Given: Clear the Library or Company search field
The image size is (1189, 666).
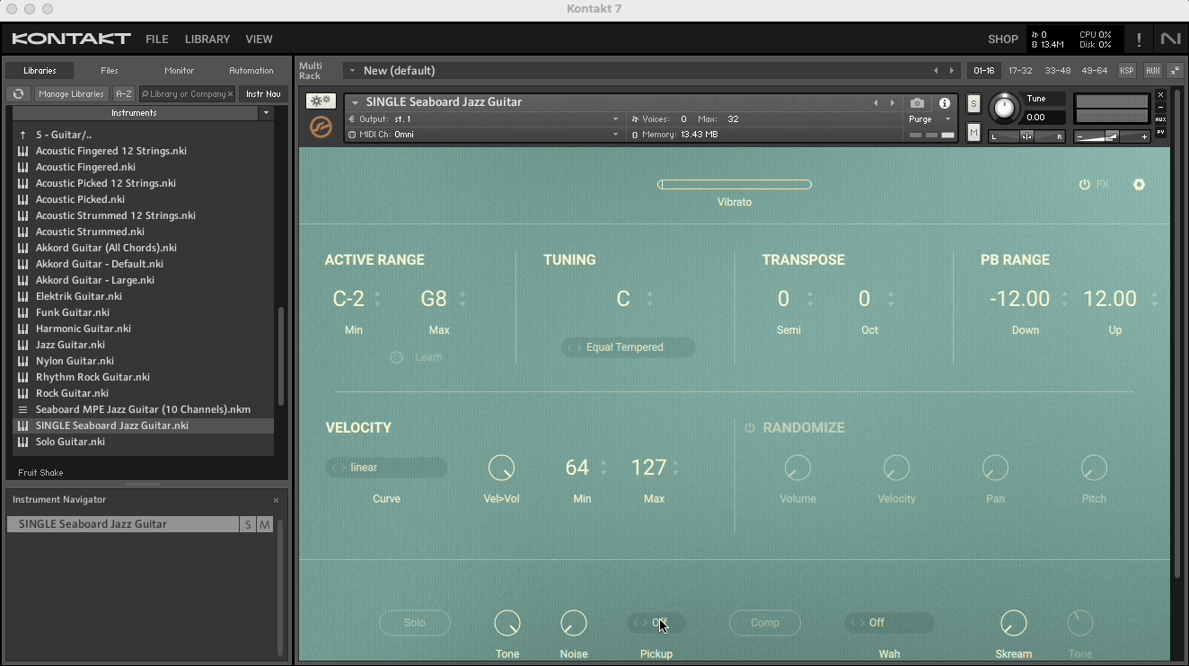Looking at the screenshot, I should (230, 94).
